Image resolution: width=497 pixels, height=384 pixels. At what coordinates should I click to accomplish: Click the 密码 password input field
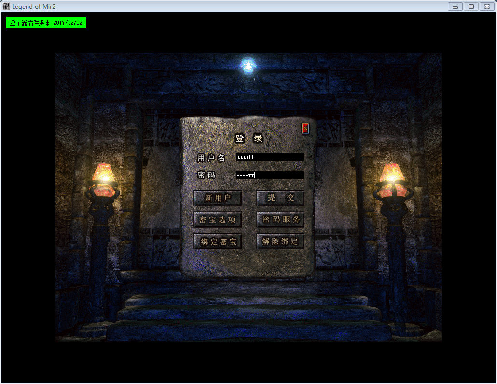coord(269,175)
